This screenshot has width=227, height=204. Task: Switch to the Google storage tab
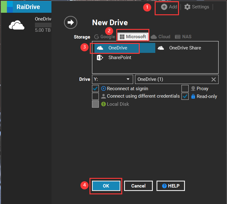(104, 37)
